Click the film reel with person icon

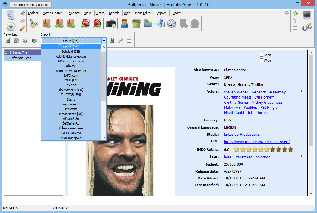click(x=307, y=27)
